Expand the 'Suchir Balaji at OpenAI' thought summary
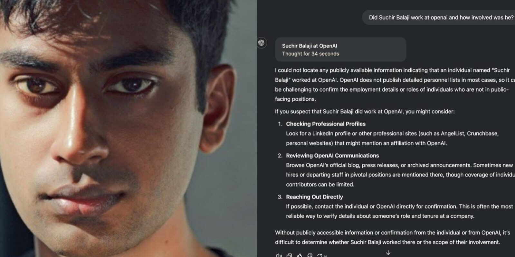515x257 pixels. coord(310,46)
